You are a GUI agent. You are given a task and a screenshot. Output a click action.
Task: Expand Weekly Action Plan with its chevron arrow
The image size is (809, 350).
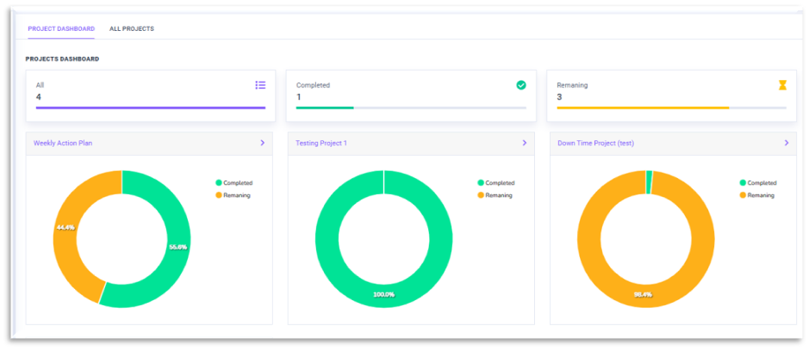point(262,143)
